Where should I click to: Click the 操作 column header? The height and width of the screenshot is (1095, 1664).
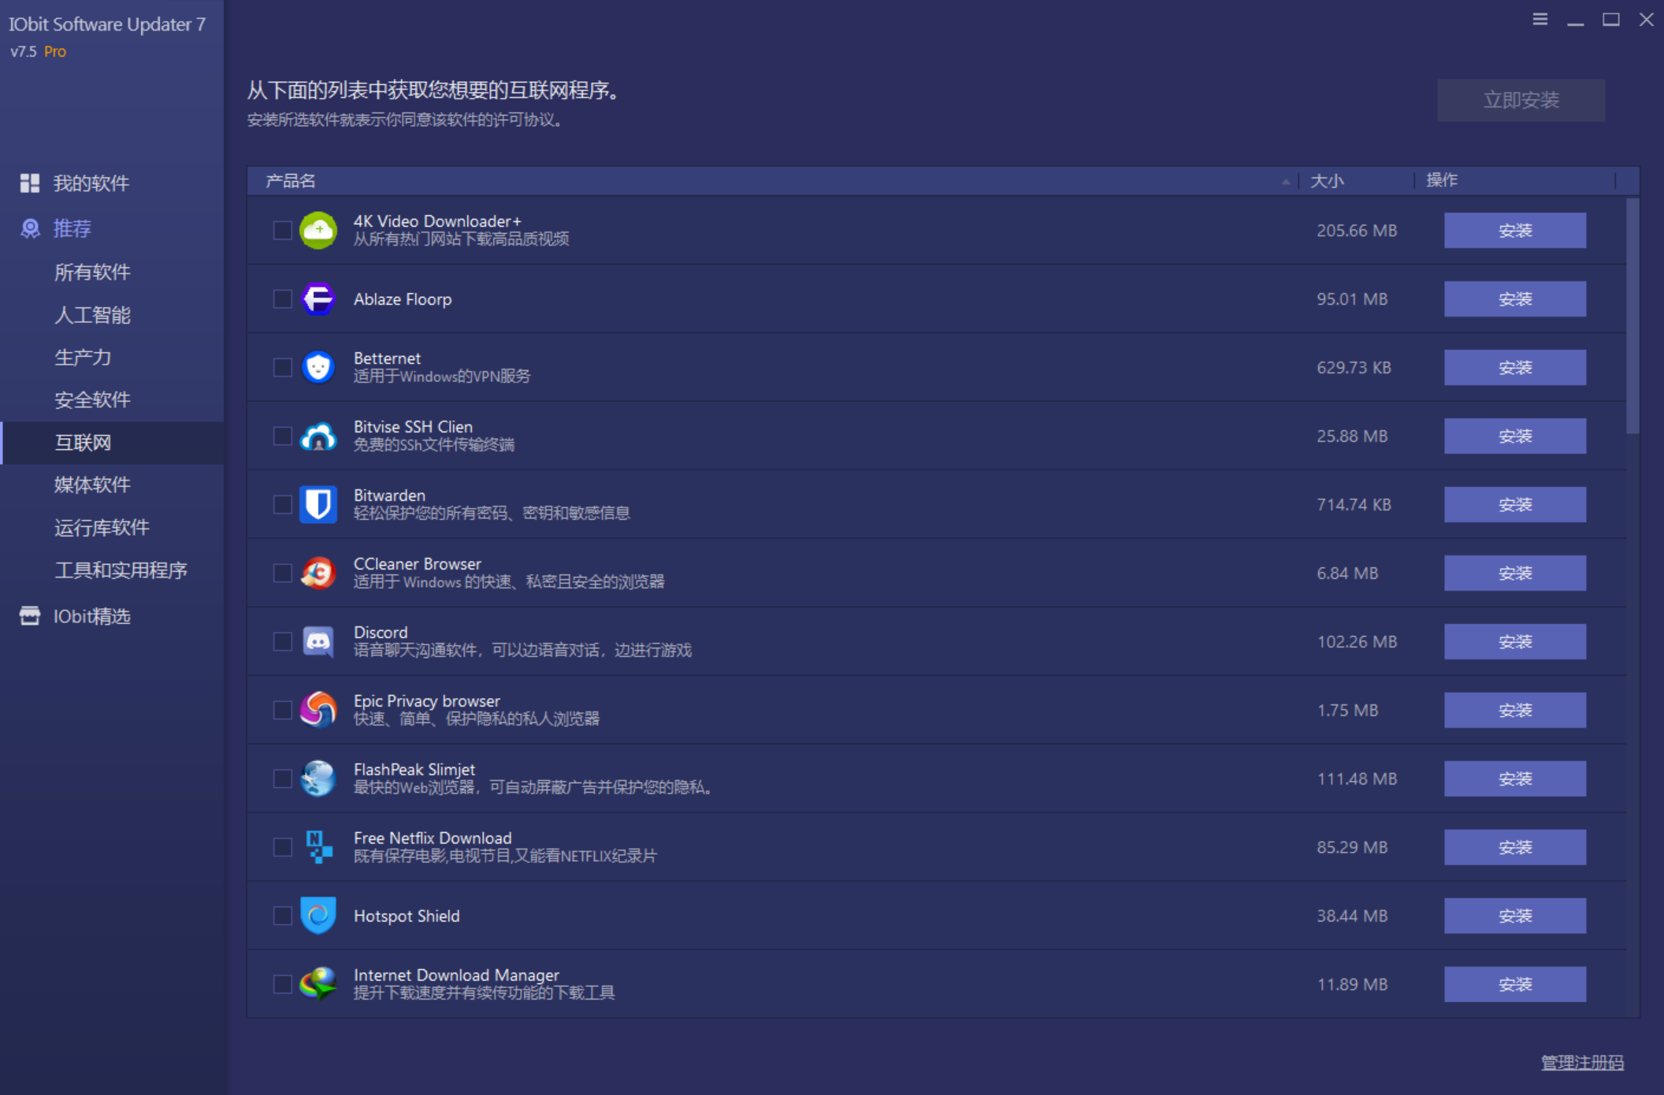click(1516, 181)
